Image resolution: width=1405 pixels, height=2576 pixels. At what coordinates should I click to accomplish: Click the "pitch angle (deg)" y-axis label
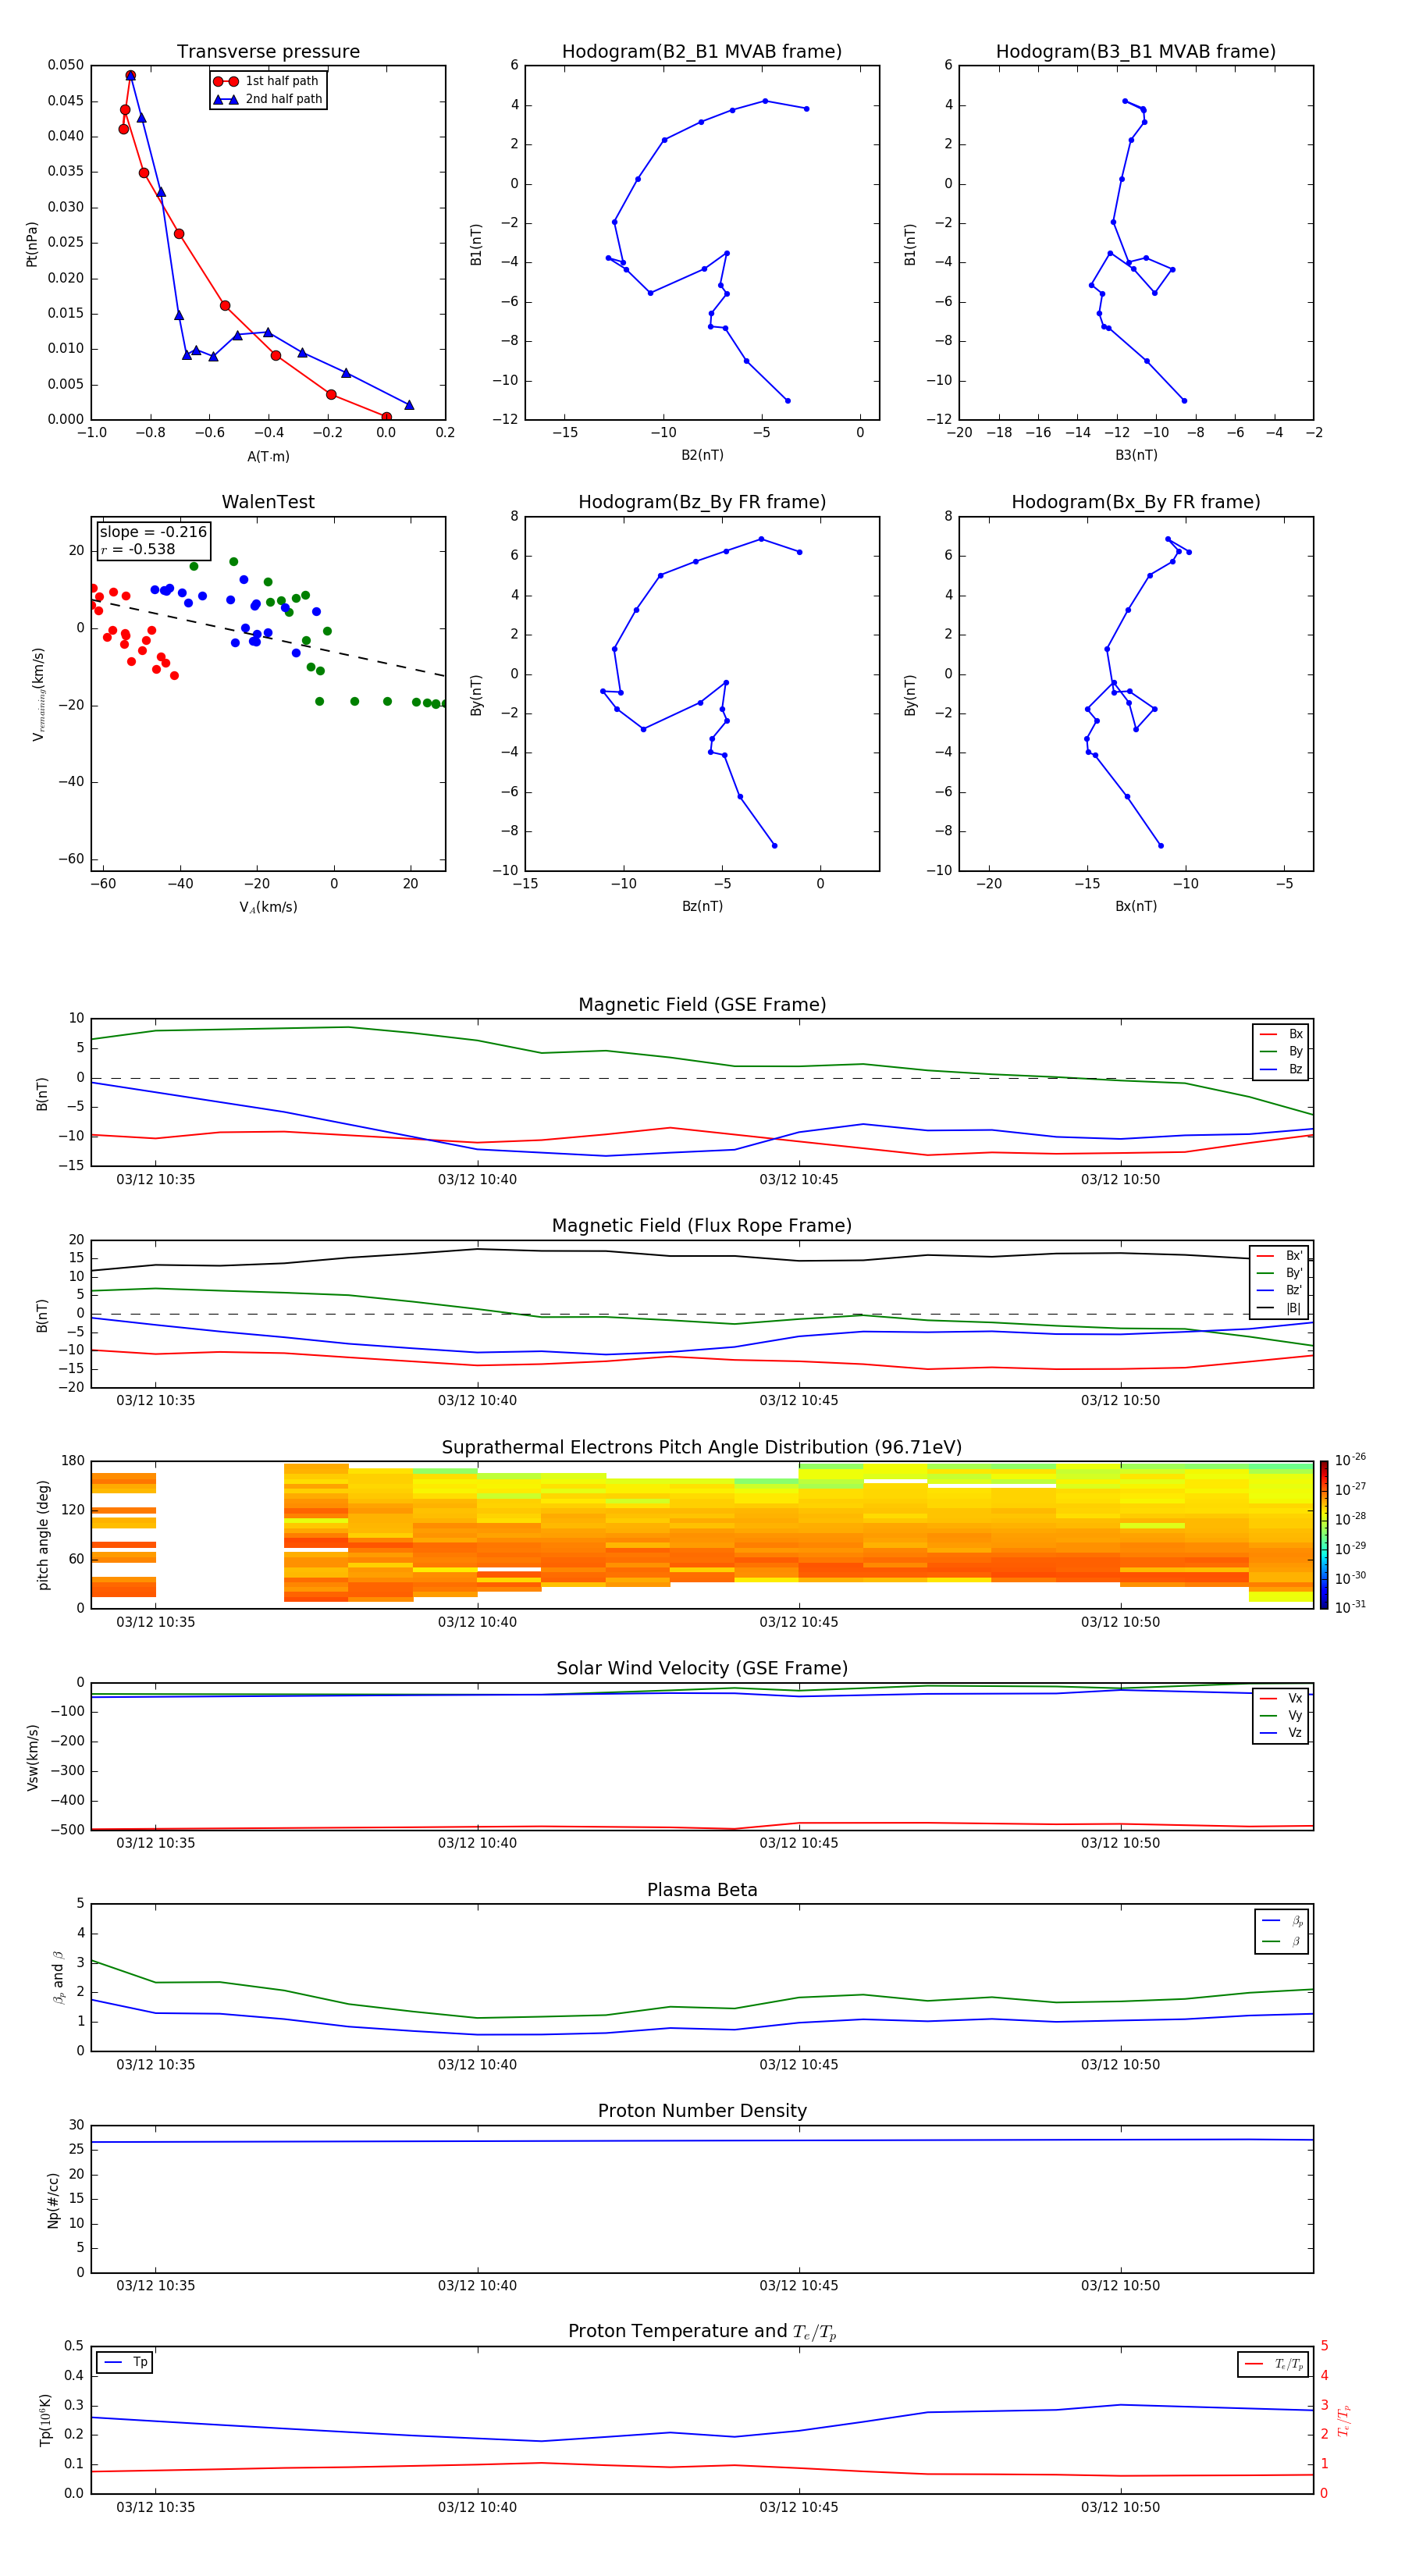(x=43, y=1535)
